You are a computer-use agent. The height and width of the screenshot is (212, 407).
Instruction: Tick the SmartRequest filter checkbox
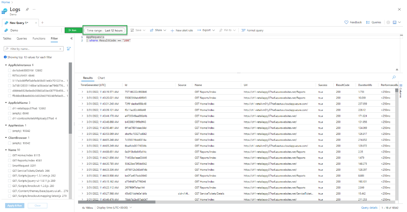click(x=10, y=166)
